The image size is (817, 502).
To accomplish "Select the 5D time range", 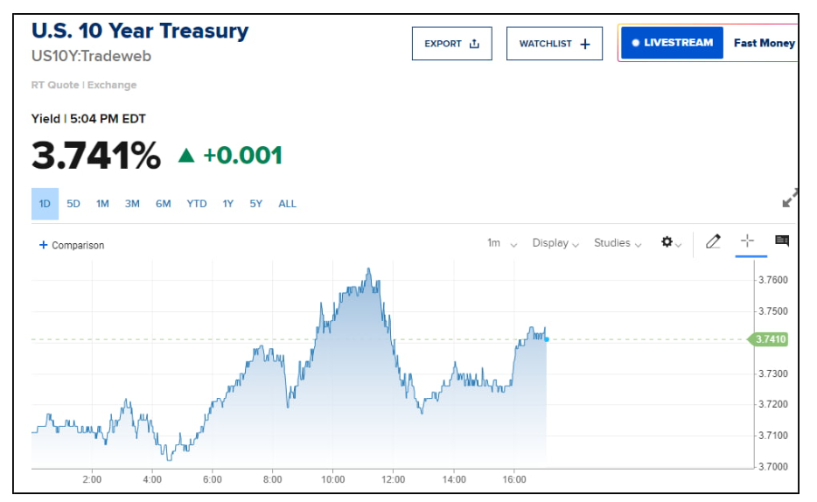I will pyautogui.click(x=73, y=204).
